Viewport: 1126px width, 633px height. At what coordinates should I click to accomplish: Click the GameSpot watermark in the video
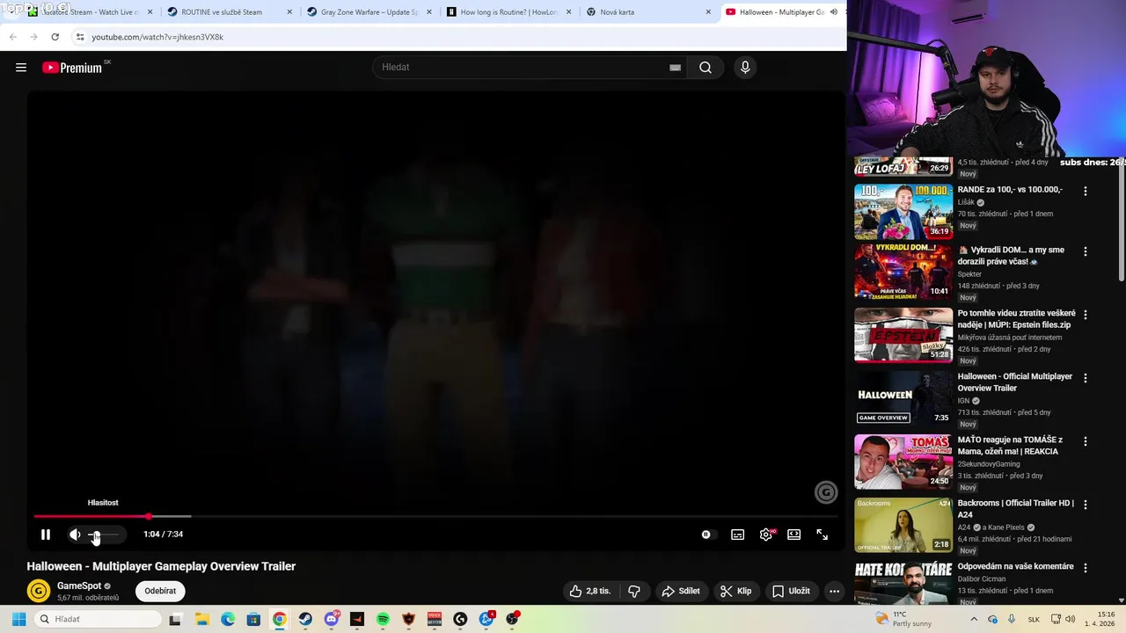826,493
